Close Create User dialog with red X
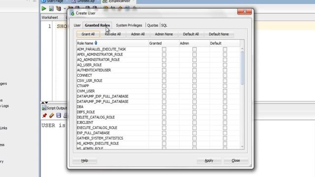Screen dimensions: 315x177 click(x=245, y=12)
